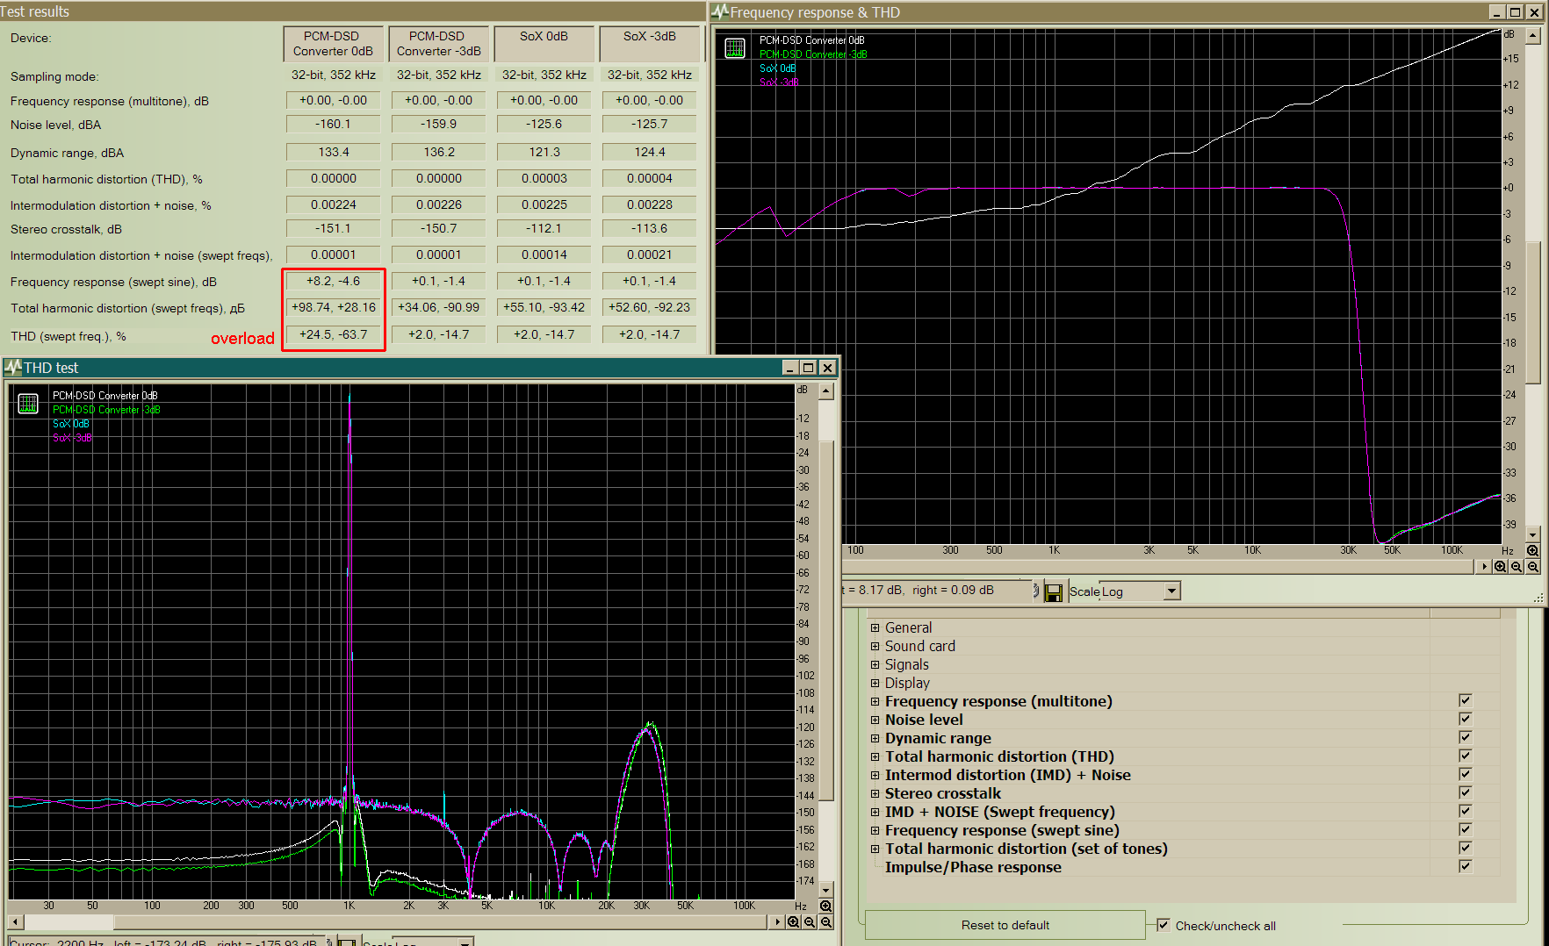This screenshot has width=1549, height=946.
Task: Click dynamic range value 136.2
Action: click(x=438, y=153)
